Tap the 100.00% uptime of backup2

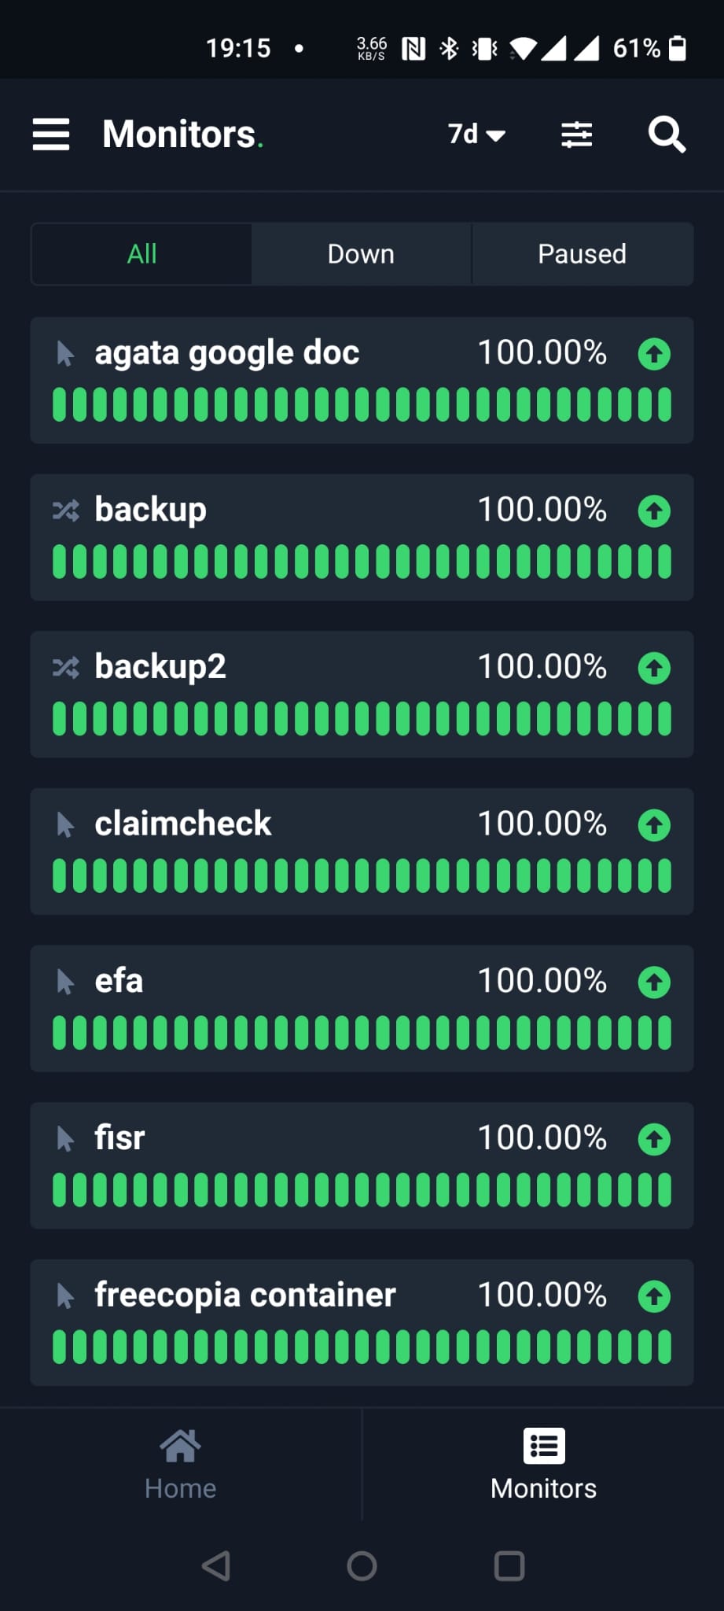(542, 667)
